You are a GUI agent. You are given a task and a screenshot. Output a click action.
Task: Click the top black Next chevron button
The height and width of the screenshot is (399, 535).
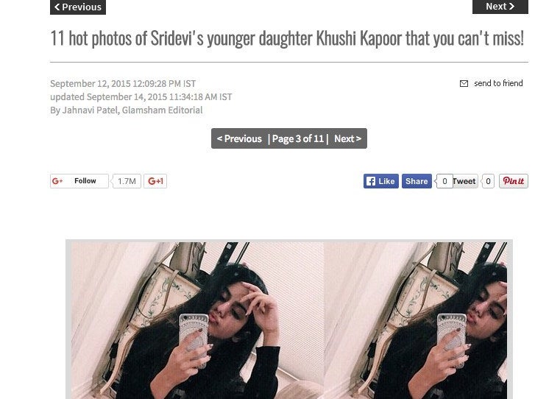pos(500,7)
